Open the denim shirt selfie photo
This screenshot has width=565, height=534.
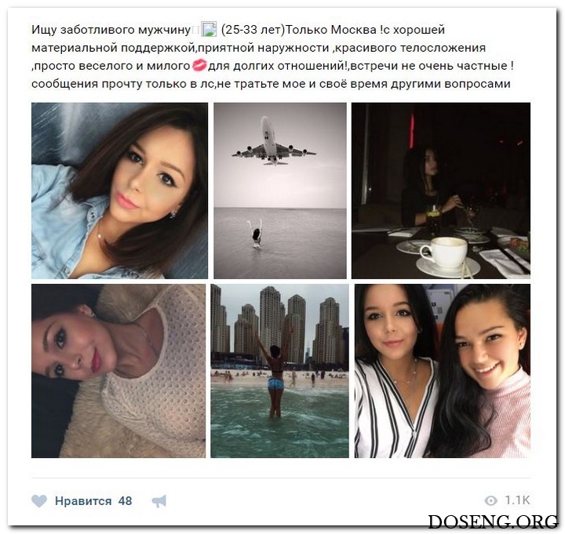pyautogui.click(x=119, y=191)
